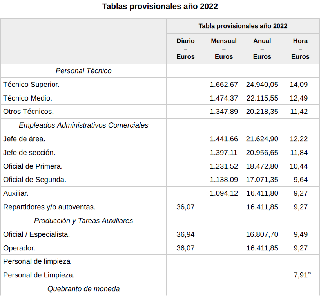The image size is (321, 297).
Task: Click the page title 'Tablas provisionales año 2022'
Action: coord(160,7)
